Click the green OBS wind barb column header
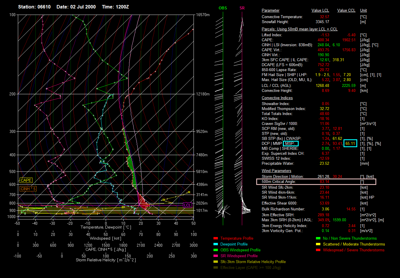Viewport: 400px width, 278px height. tap(223, 8)
